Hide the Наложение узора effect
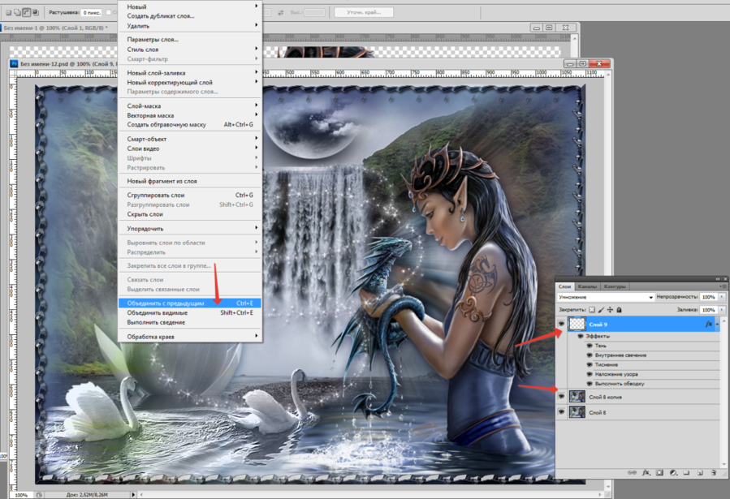The width and height of the screenshot is (730, 499). [x=590, y=374]
